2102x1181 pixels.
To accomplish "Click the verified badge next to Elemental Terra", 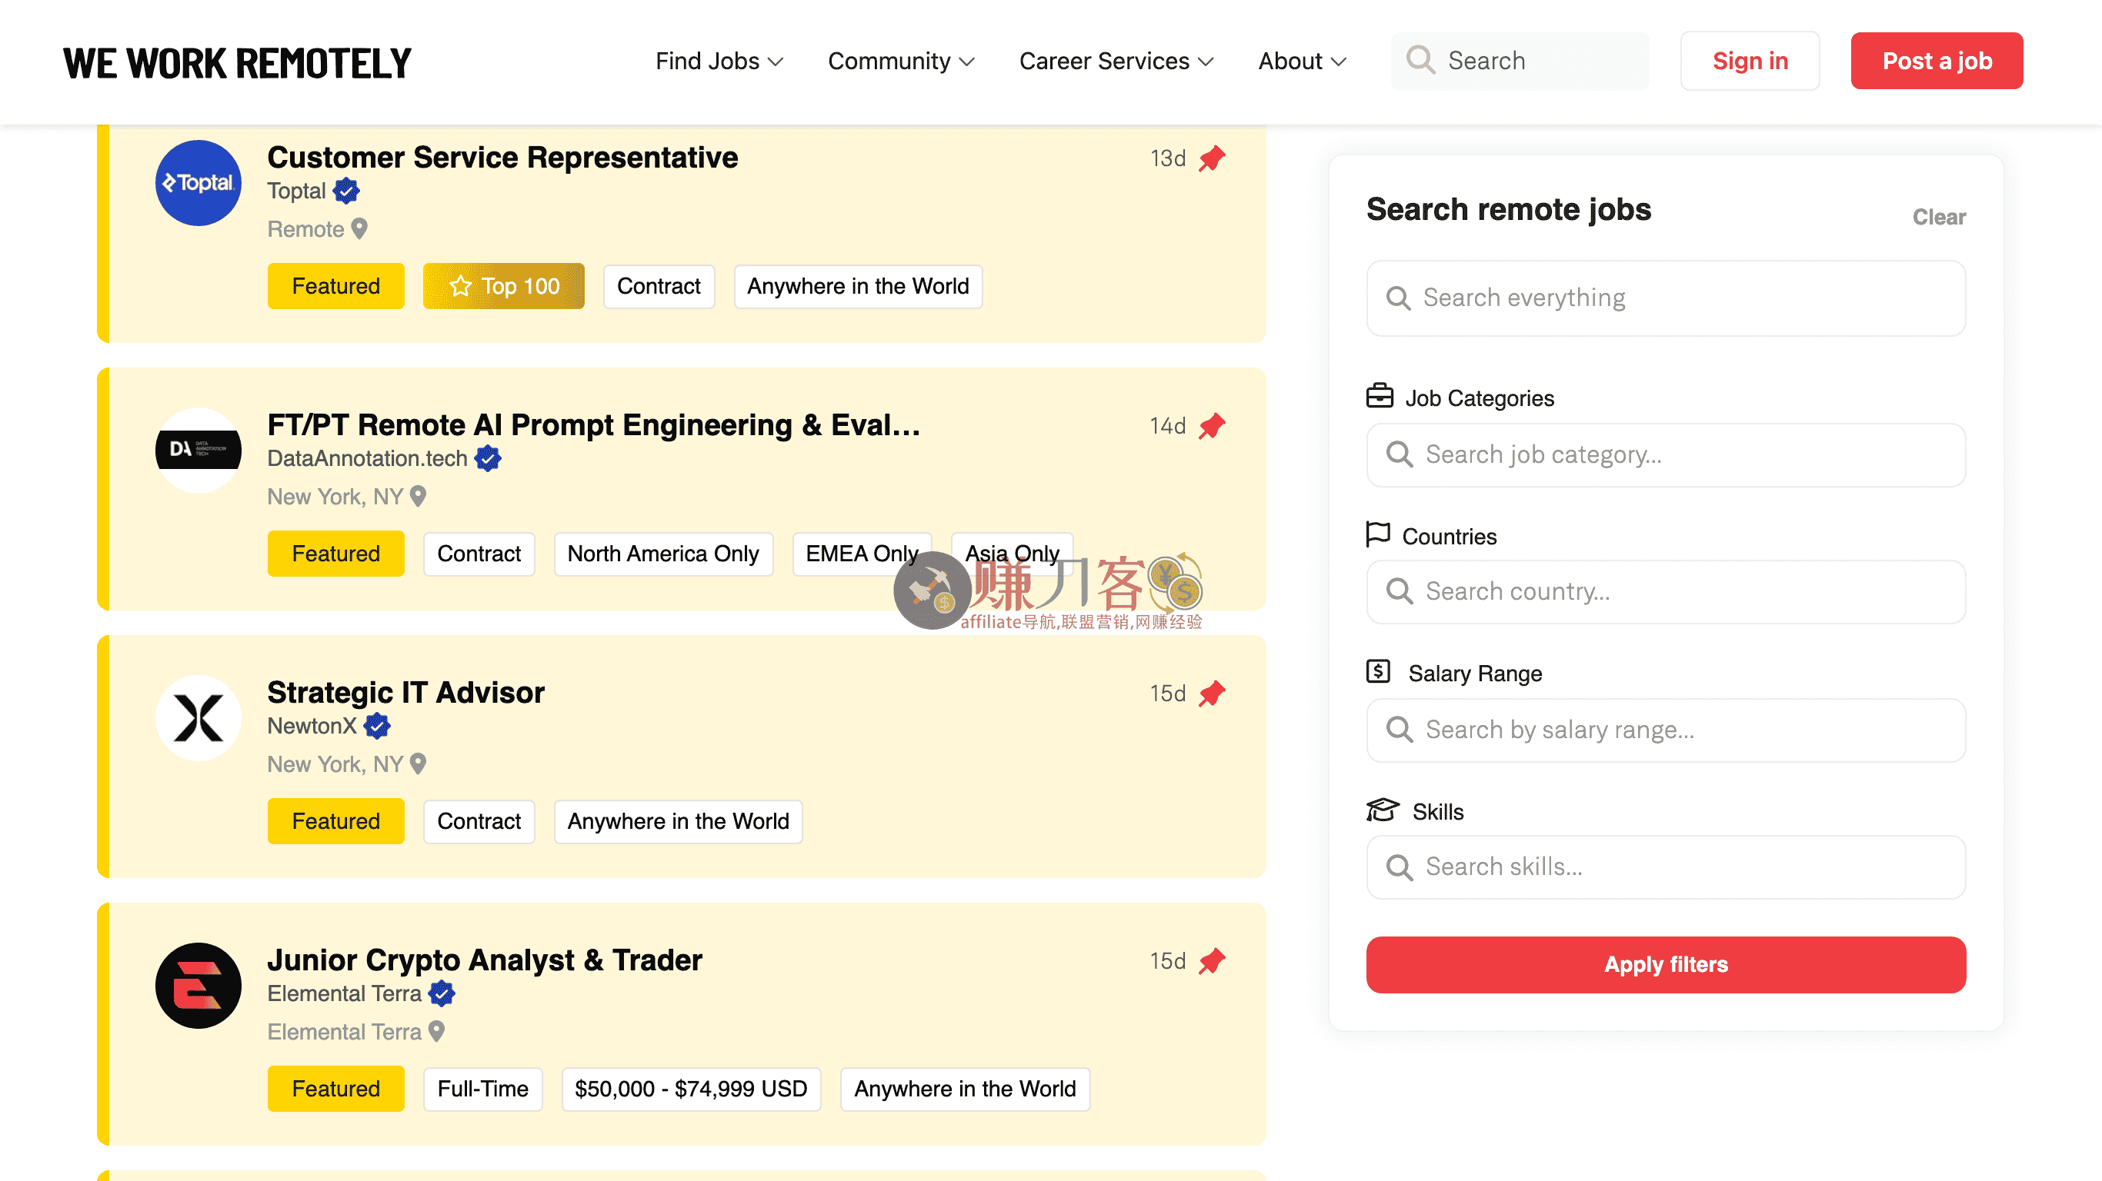I will (442, 993).
